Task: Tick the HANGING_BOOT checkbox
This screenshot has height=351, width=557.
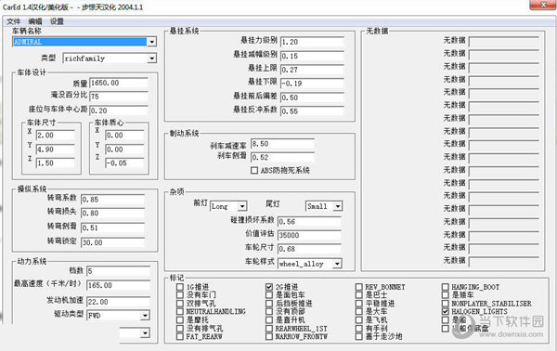Action: [445, 287]
